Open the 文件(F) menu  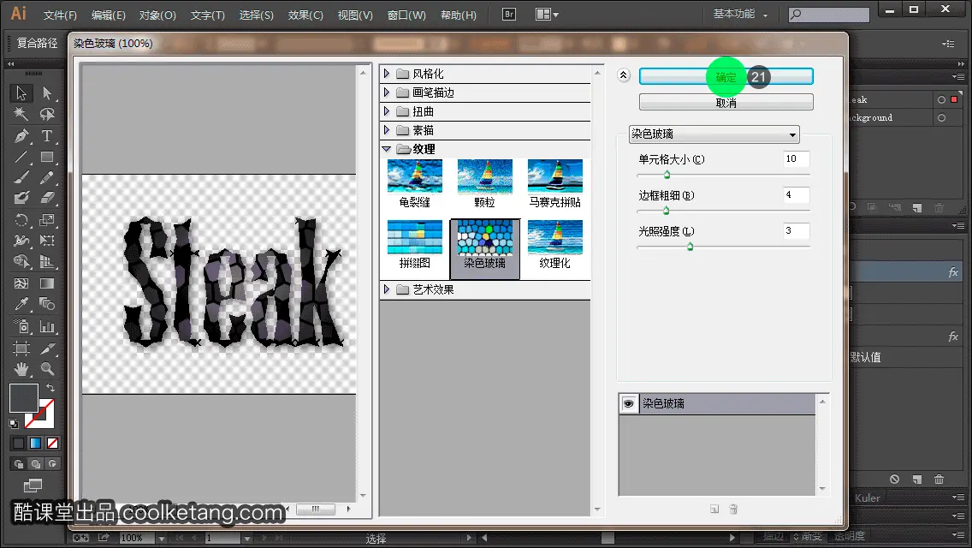(x=60, y=15)
